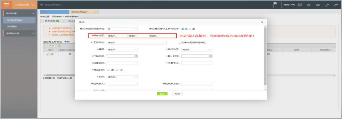The width and height of the screenshot is (342, 119).
Task: Open the 基本信息 sub-tab
Action: [52, 21]
